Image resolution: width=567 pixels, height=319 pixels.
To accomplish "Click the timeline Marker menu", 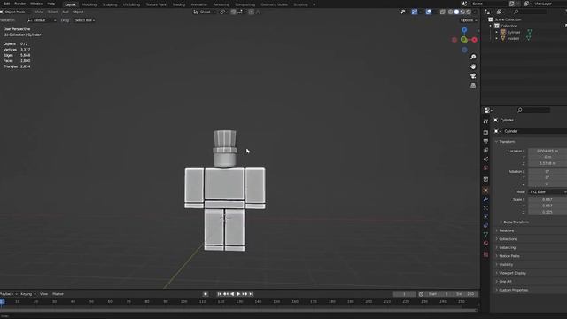I will (x=58, y=294).
